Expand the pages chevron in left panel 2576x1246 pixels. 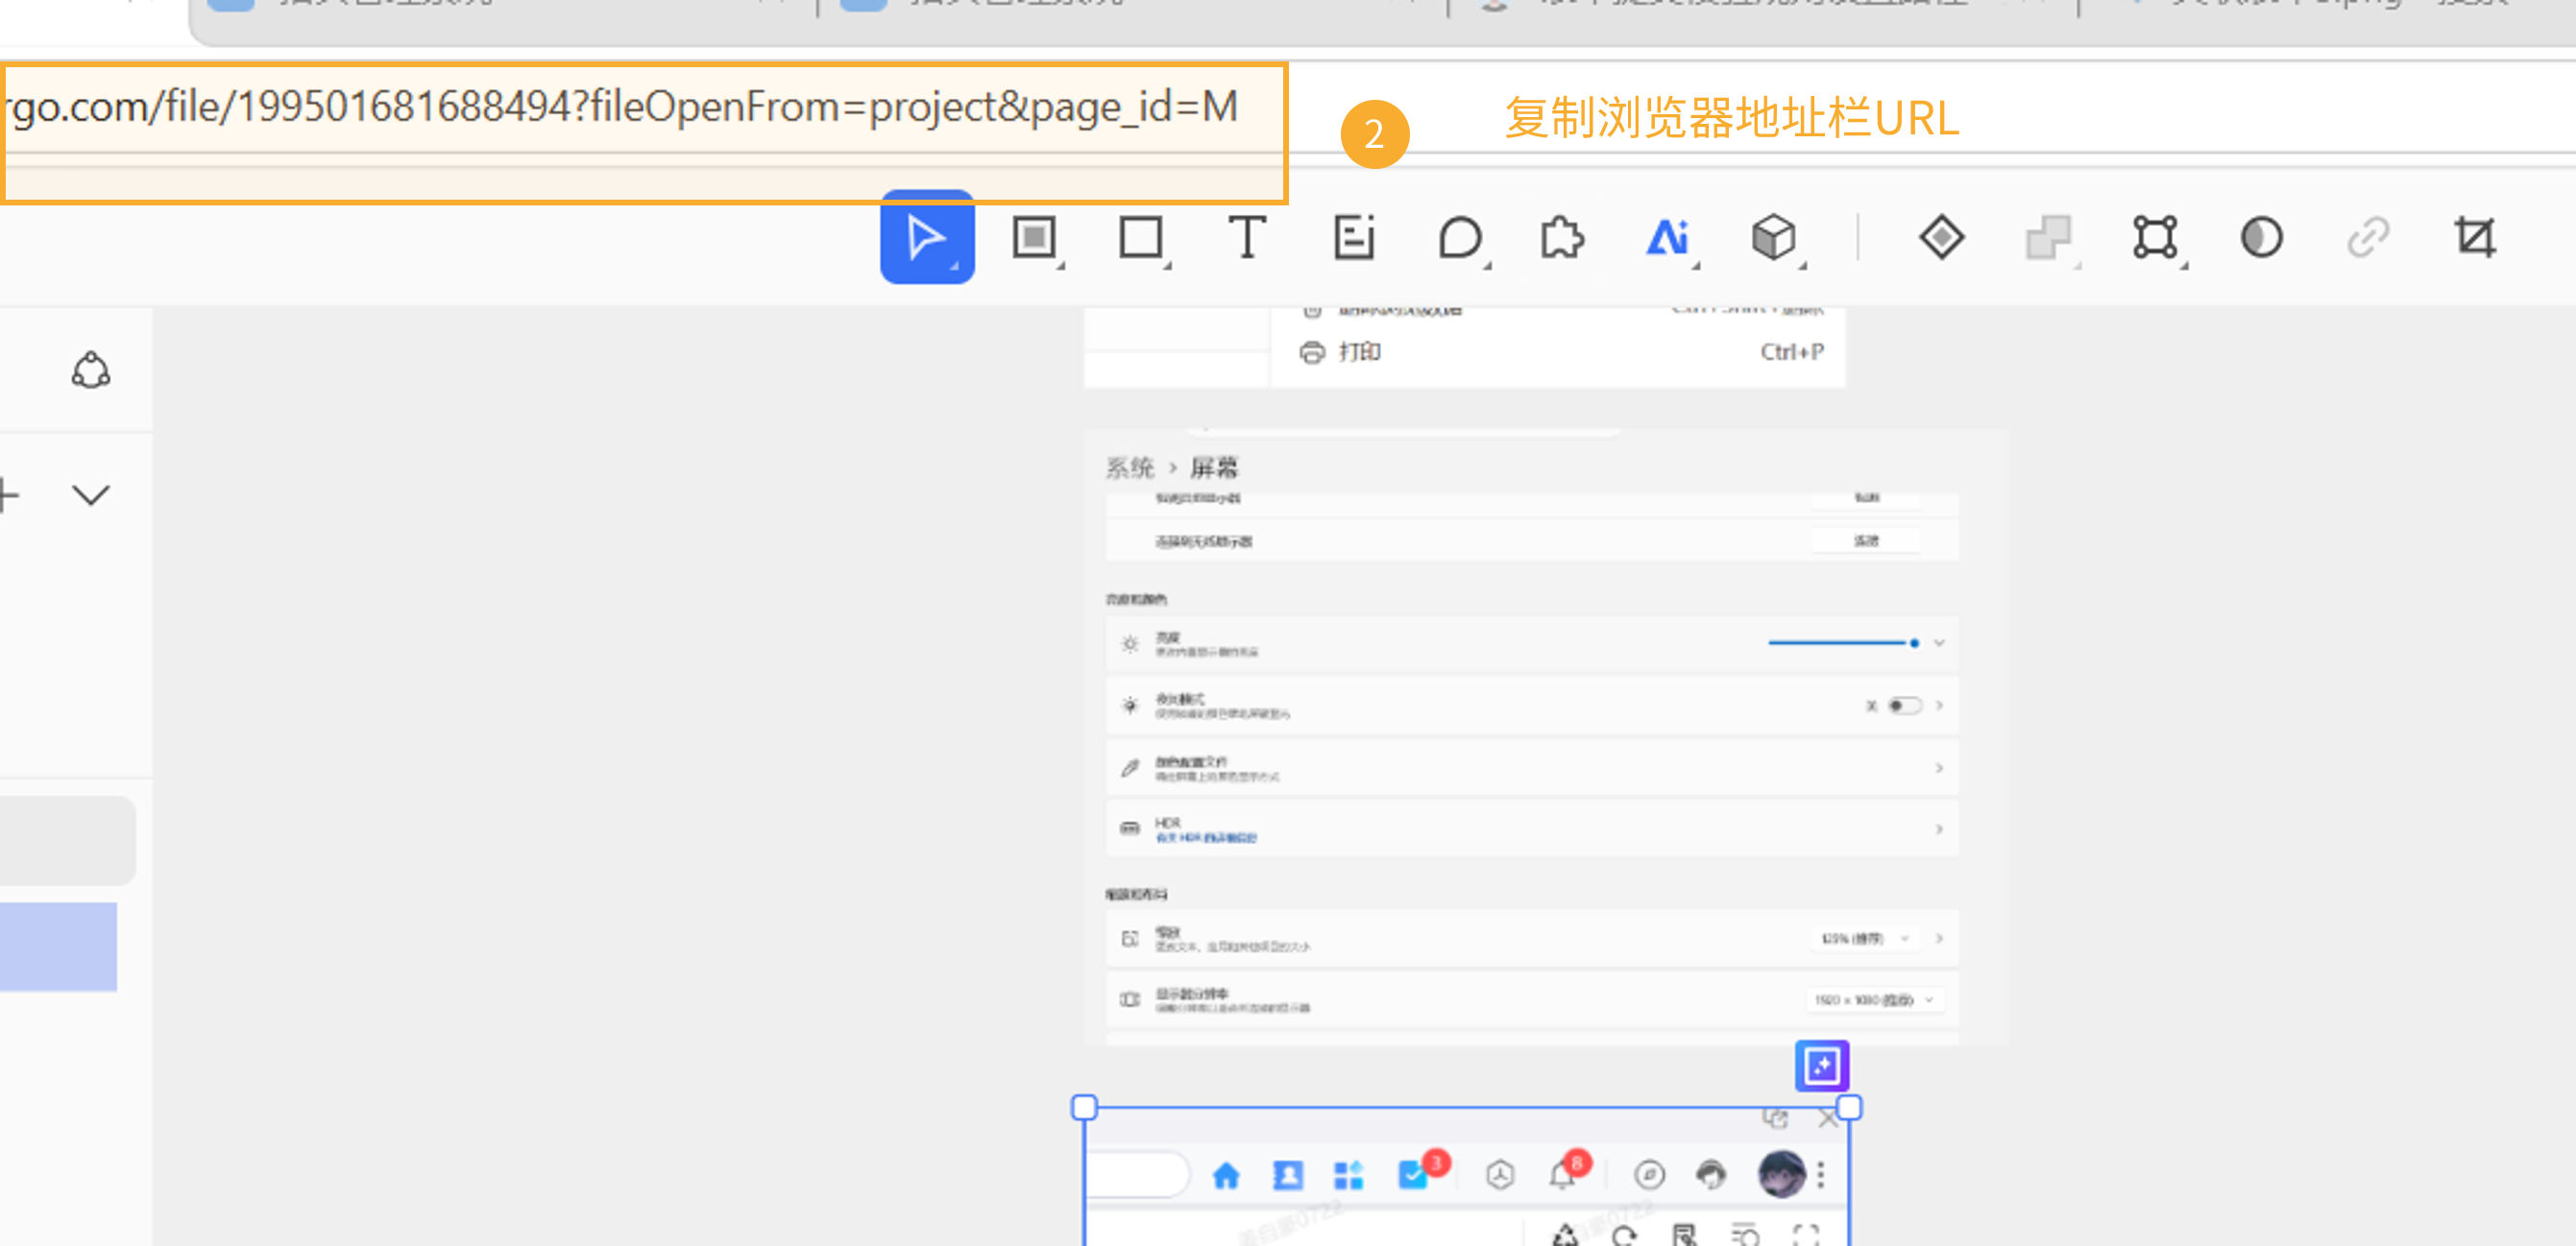coord(90,494)
